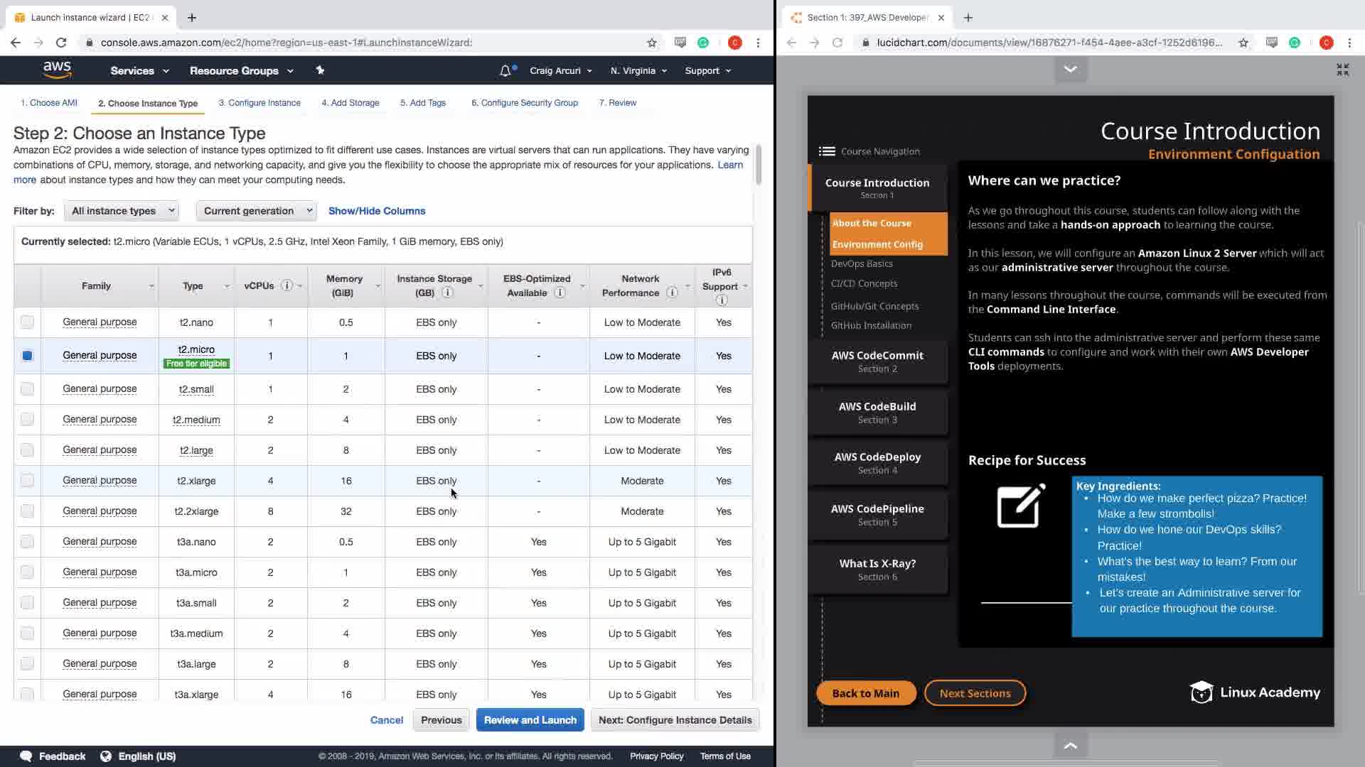Click the pin shortcut icon in AWS navbar
Image resolution: width=1365 pixels, height=767 pixels.
click(320, 70)
